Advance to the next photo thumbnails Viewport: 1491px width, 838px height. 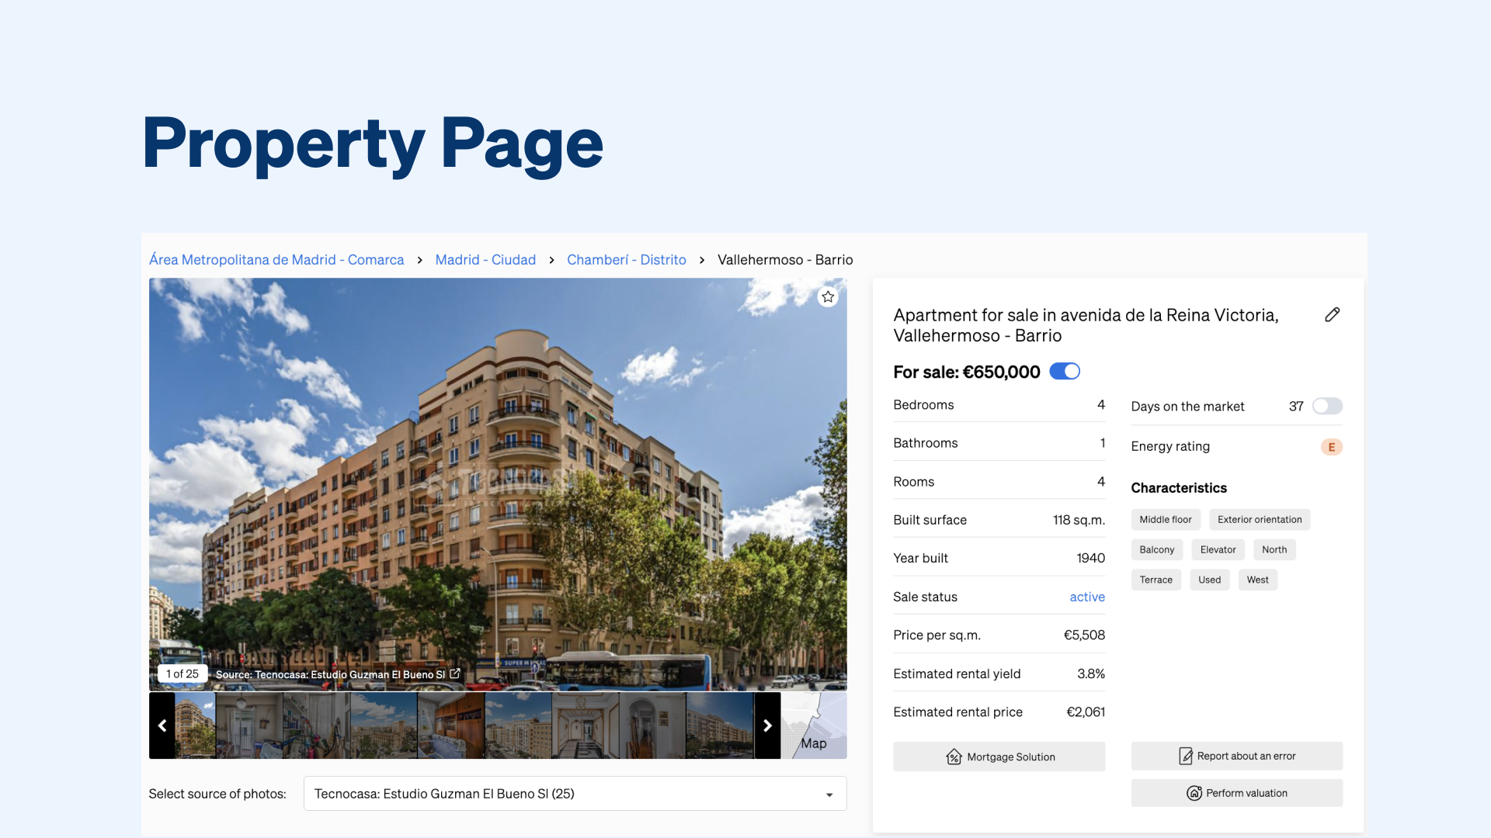point(767,725)
